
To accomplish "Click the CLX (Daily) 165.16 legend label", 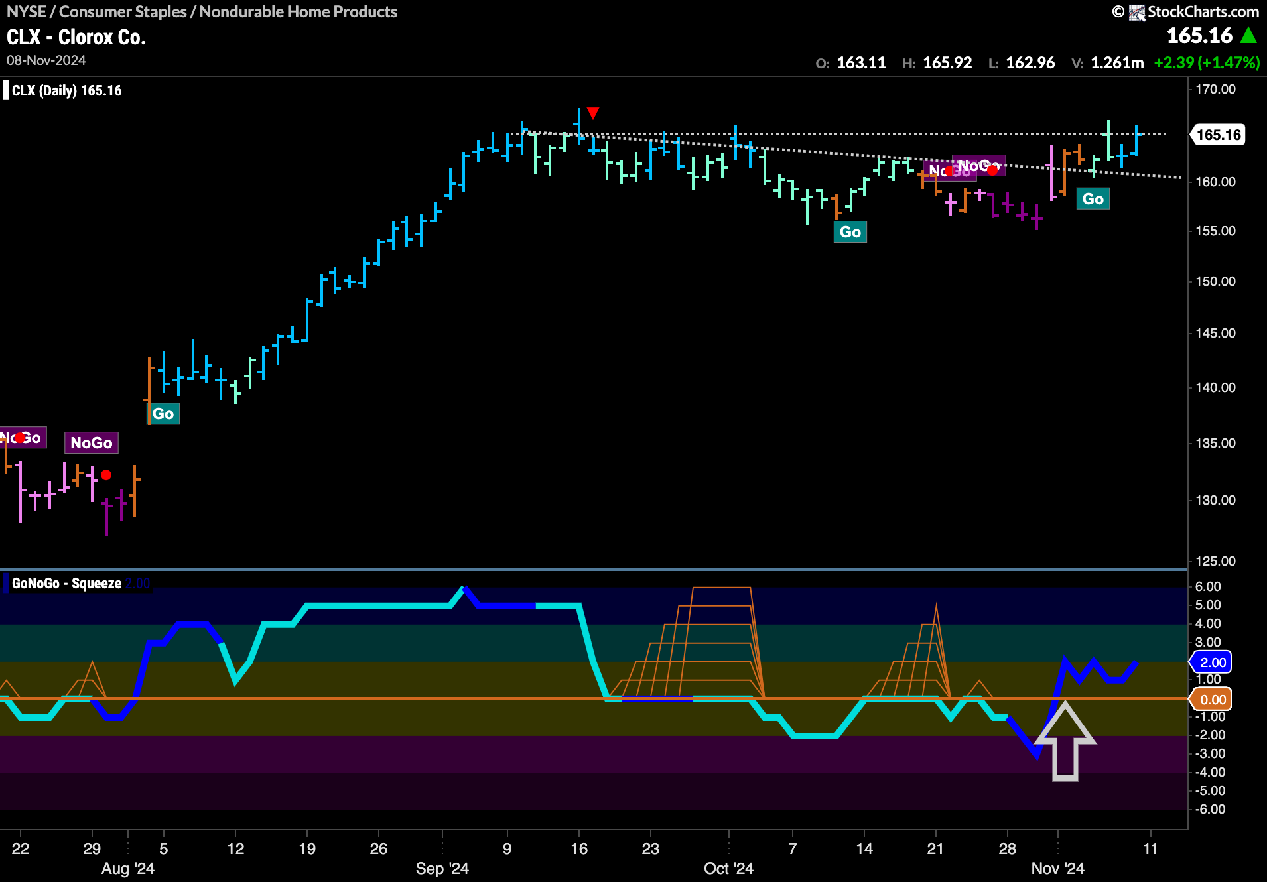I will pyautogui.click(x=67, y=91).
